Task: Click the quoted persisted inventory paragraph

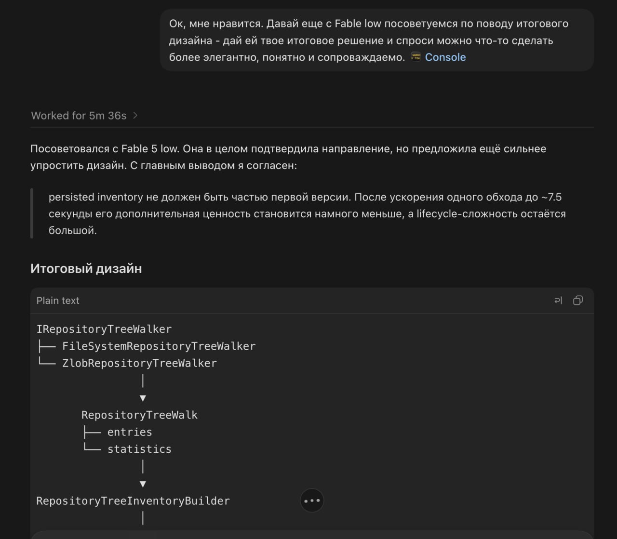Action: point(307,213)
